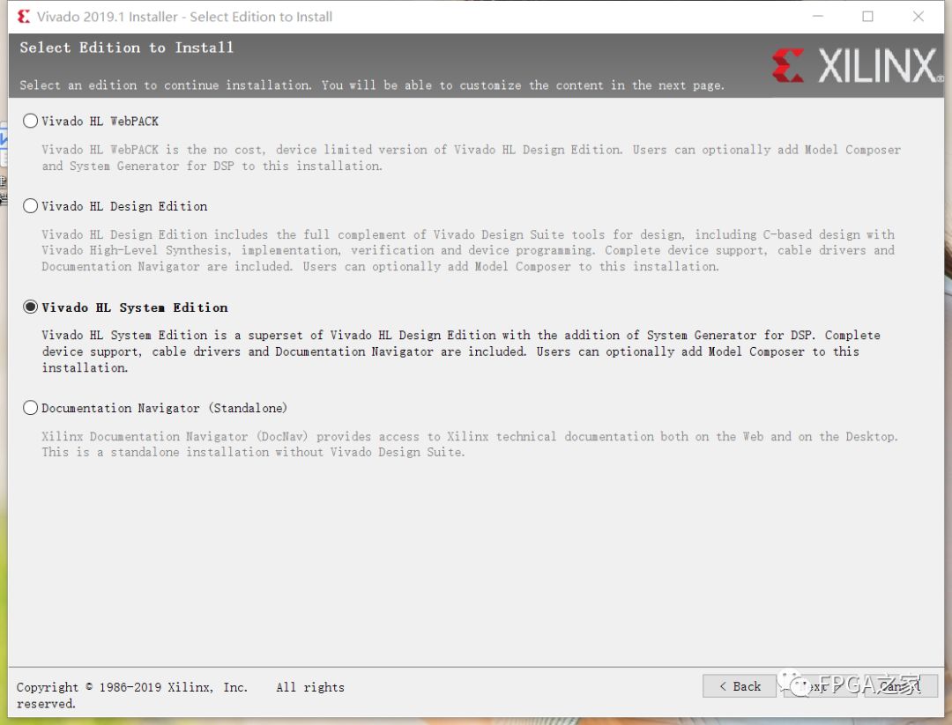This screenshot has height=725, width=952.
Task: Select Vivado HL Design Edition radio button
Action: [30, 205]
